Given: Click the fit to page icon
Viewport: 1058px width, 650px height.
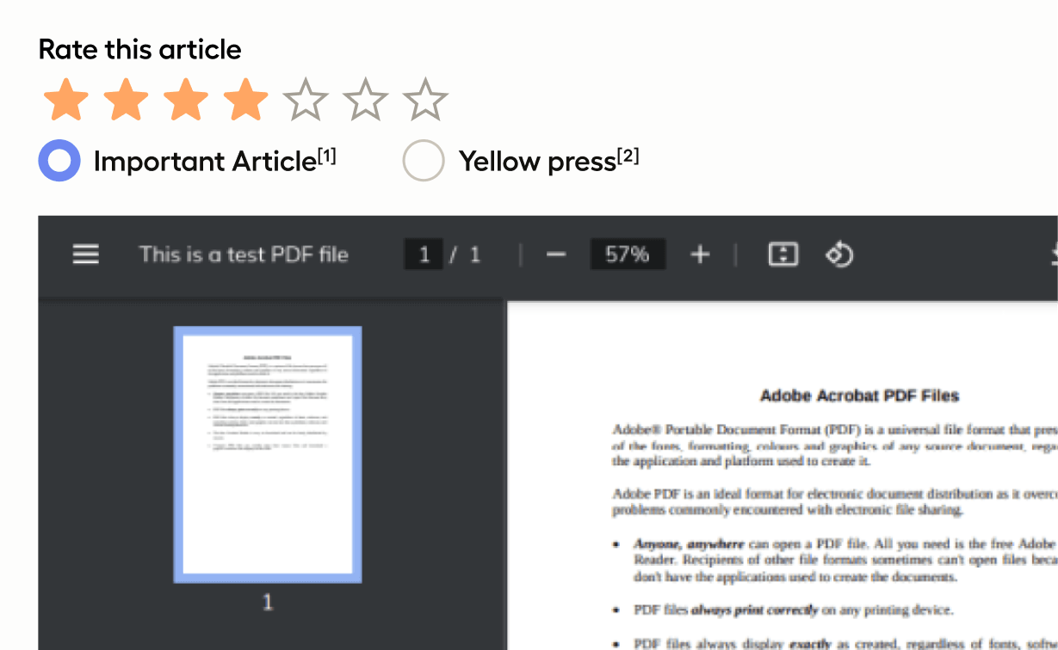Looking at the screenshot, I should 783,254.
